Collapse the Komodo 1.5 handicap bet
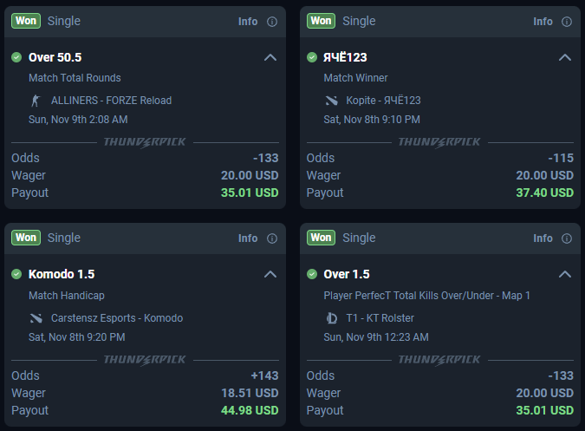Screen dimensions: 585x431 pos(270,274)
